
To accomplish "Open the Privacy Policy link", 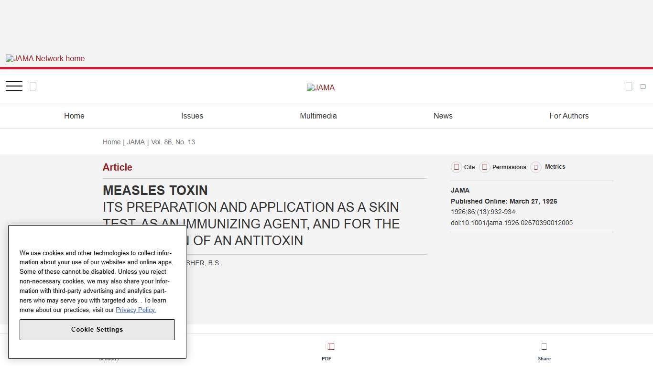I will pos(136,310).
